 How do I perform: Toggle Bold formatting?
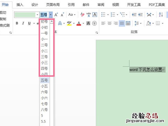pos(17,23)
